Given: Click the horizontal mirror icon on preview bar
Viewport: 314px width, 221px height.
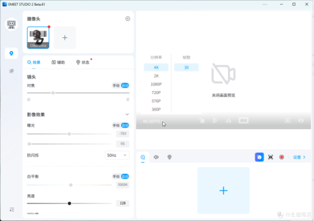Looking at the screenshot, I should tap(229, 121).
